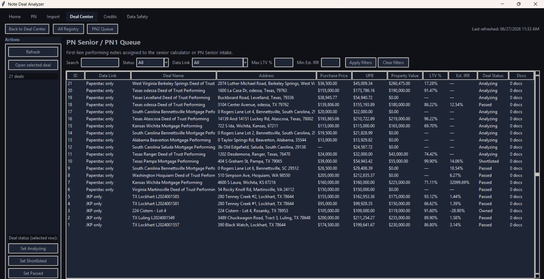Screen dimensions: 544x279
Task: Open the PN2 Queue view
Action: click(103, 29)
